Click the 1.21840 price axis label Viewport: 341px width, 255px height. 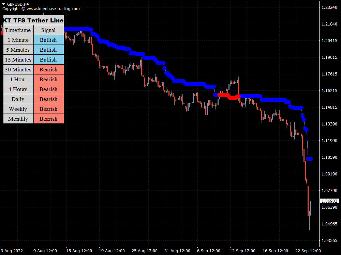[329, 24]
